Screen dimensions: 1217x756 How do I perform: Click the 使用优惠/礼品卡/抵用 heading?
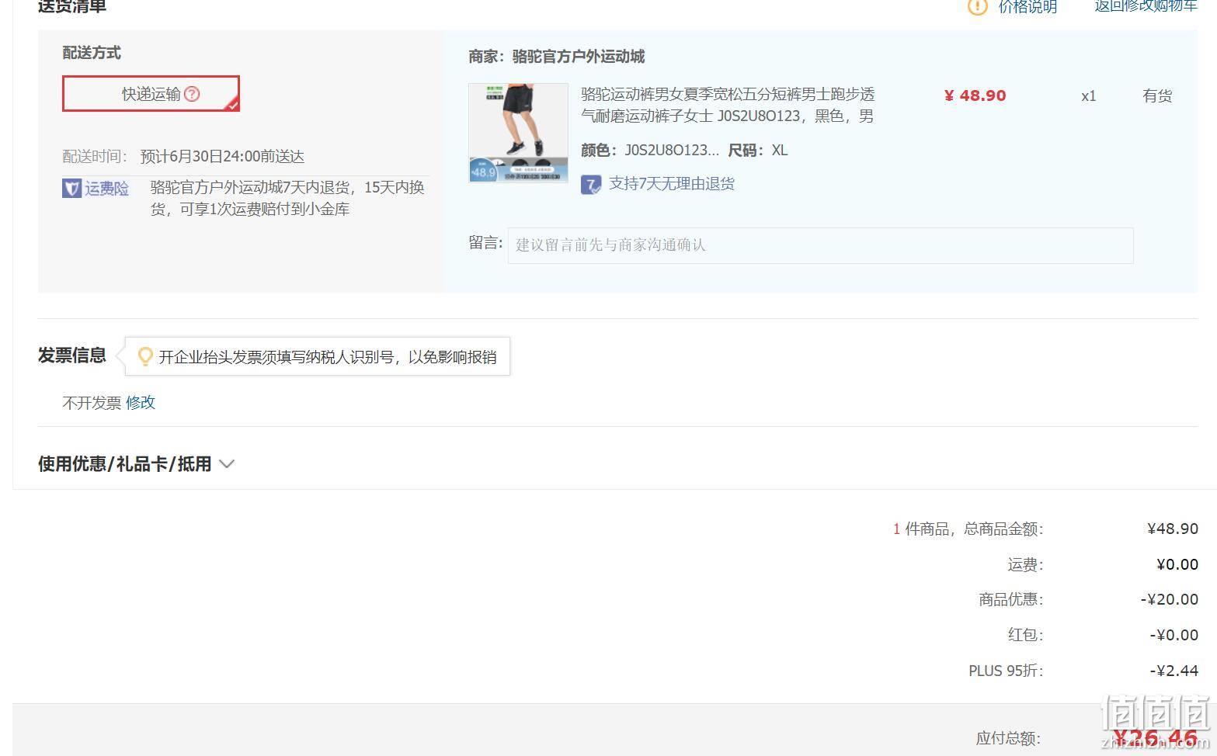(x=125, y=463)
